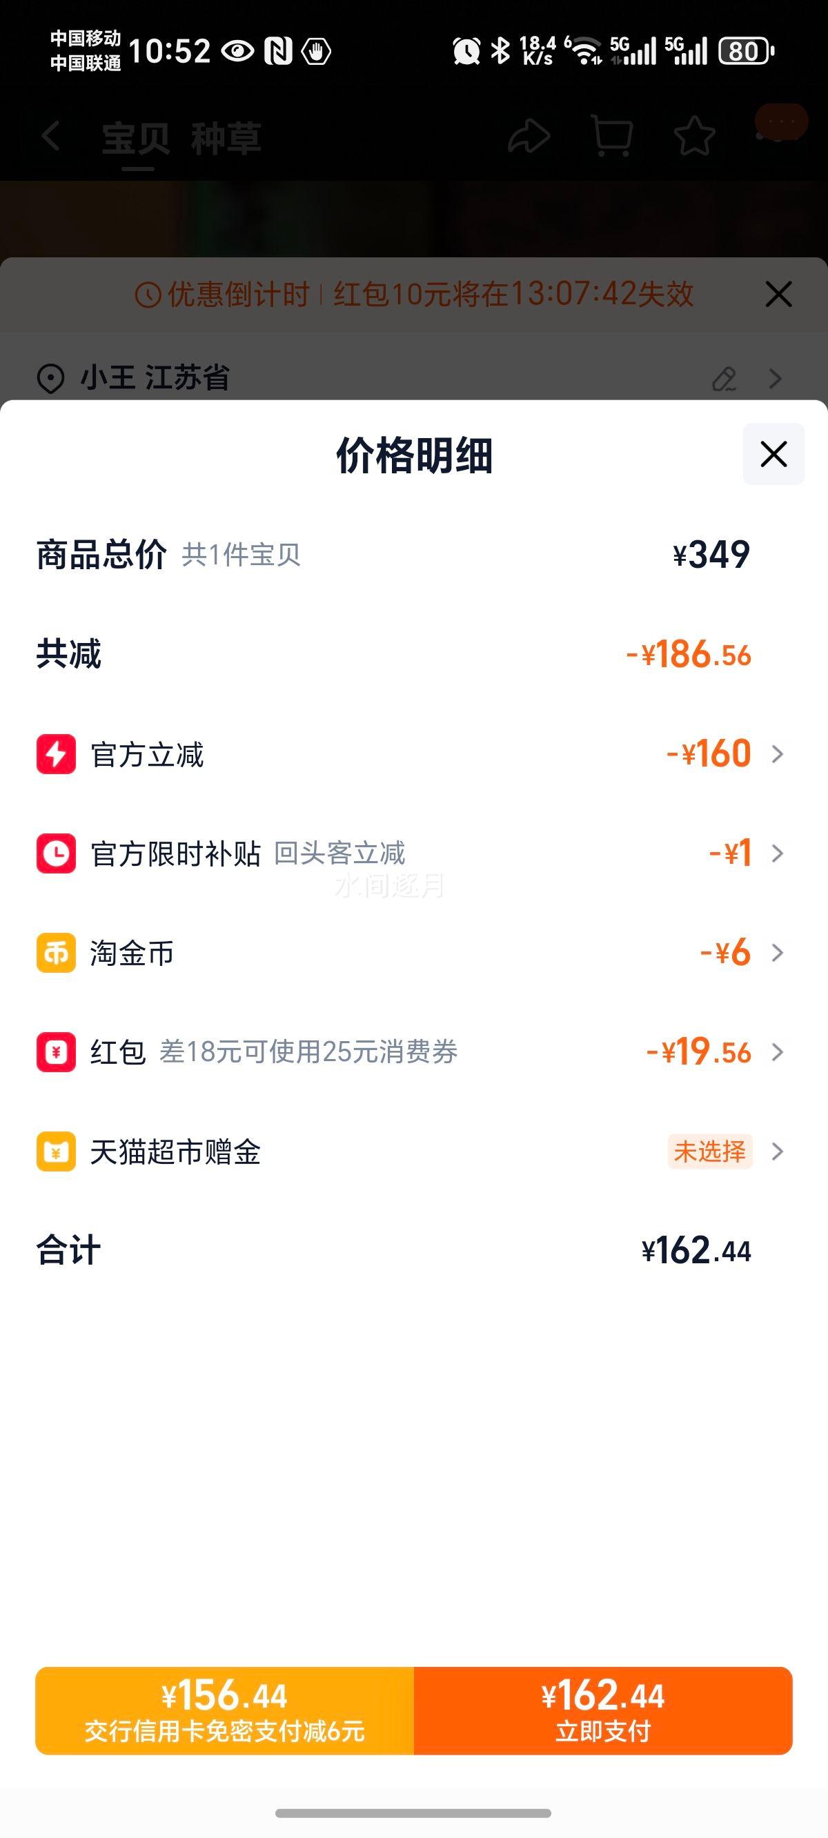Switch to the 种草 tab
Screen dimensions: 828x1838
click(226, 139)
